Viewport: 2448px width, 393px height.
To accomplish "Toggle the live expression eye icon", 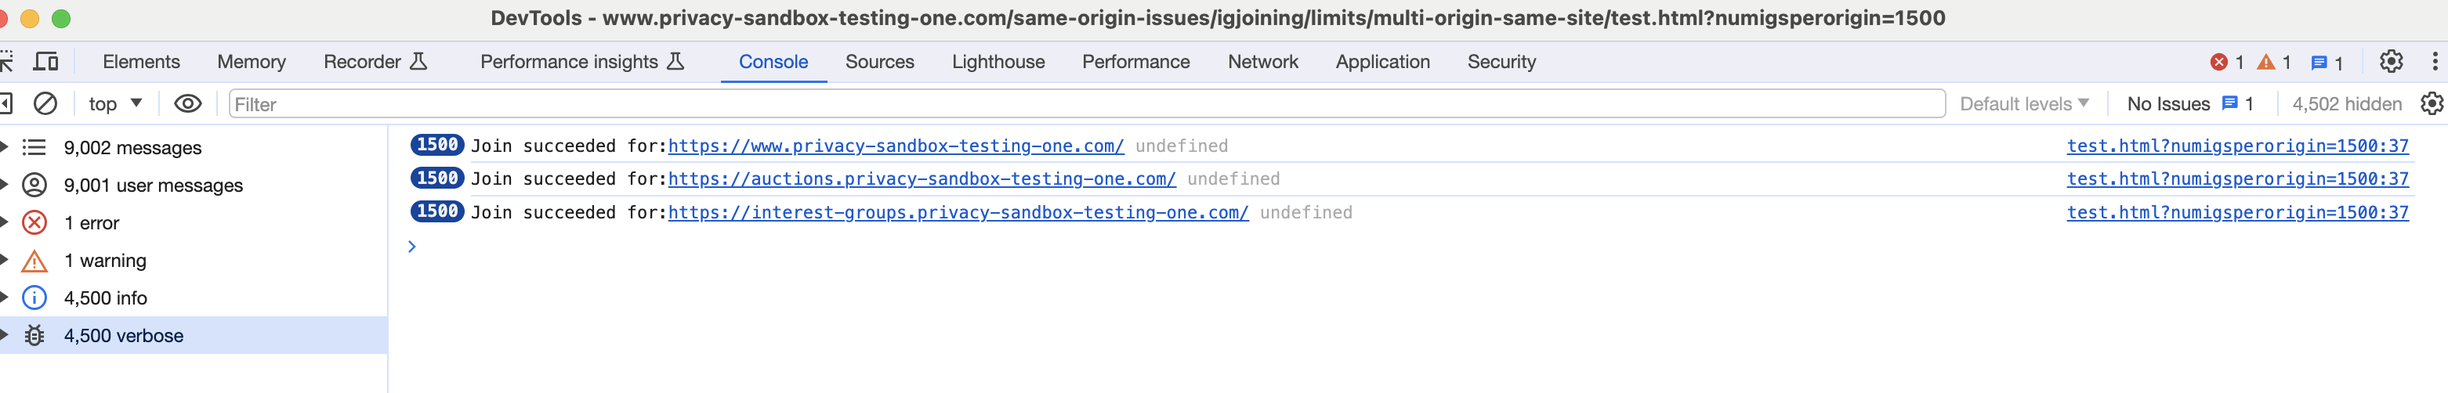I will point(188,103).
